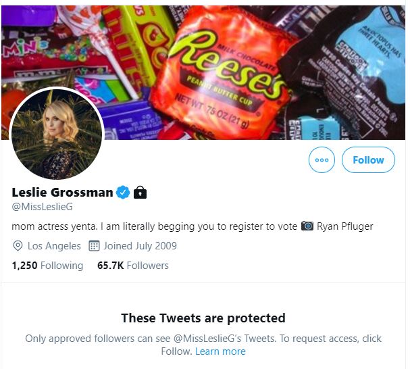410x369 pixels.
Task: Click the 'Only approved followers' explanation text
Action: (203, 338)
